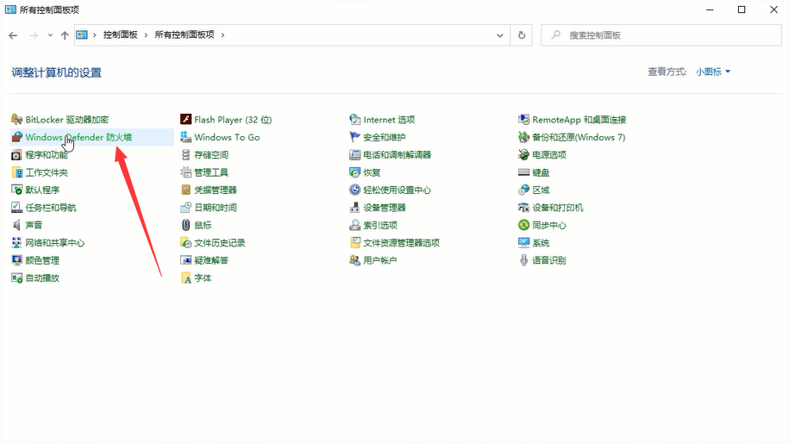Click the refresh button beside address bar

(x=521, y=35)
